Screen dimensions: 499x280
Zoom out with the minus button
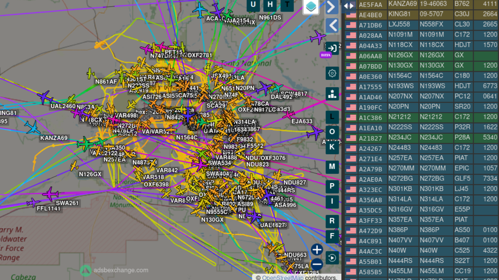point(317,264)
